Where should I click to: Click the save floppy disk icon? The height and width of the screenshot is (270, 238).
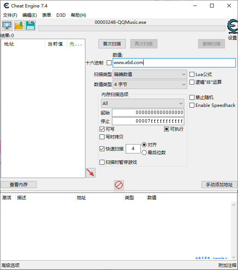31,26
